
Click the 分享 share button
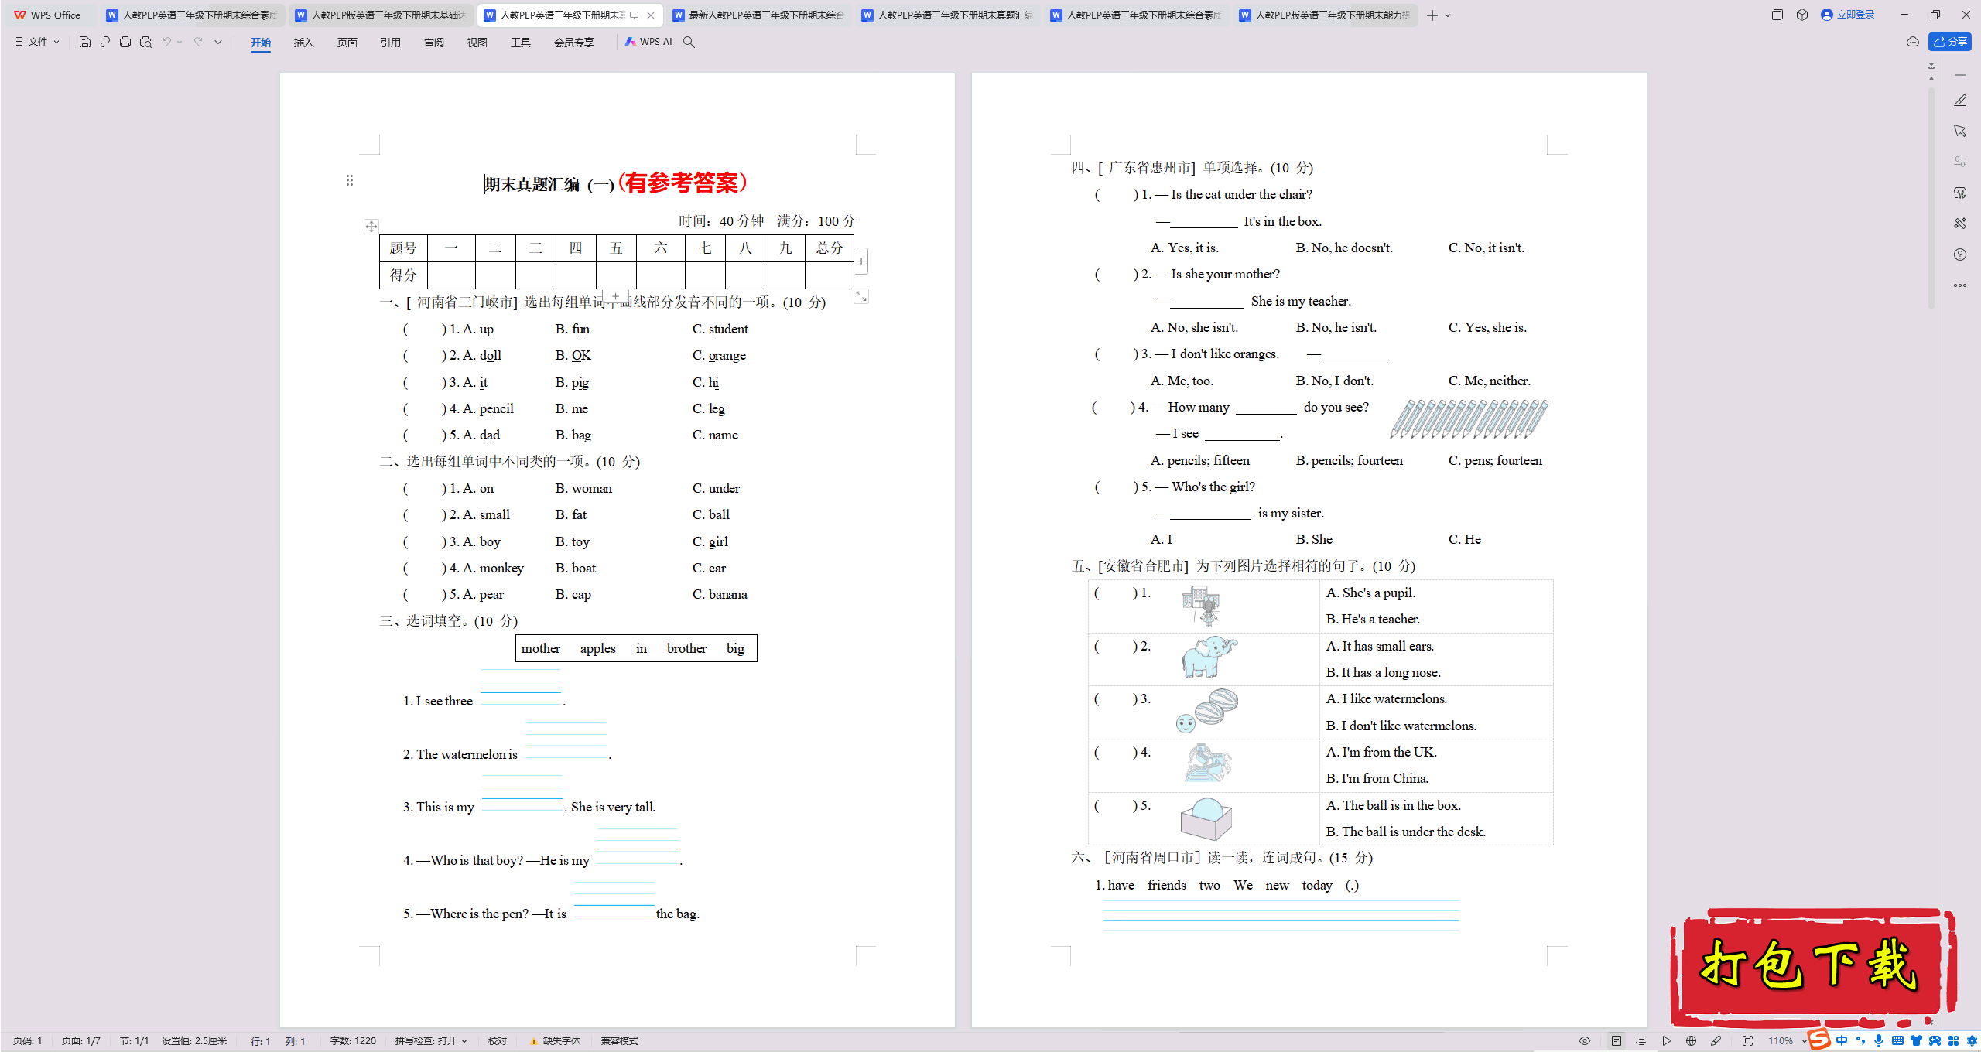coord(1950,42)
